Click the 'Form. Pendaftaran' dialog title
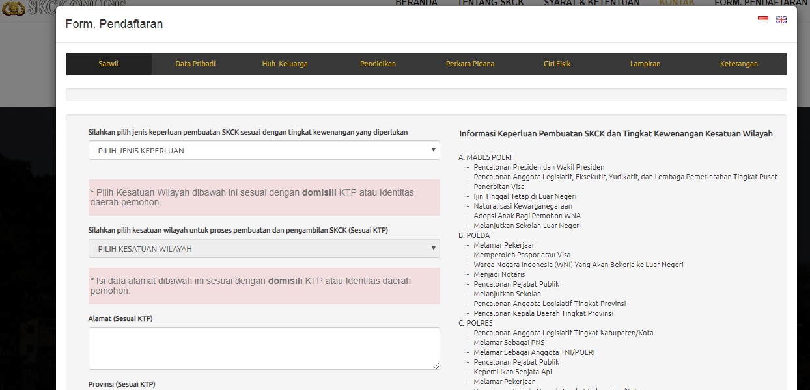The image size is (810, 390). click(x=114, y=24)
